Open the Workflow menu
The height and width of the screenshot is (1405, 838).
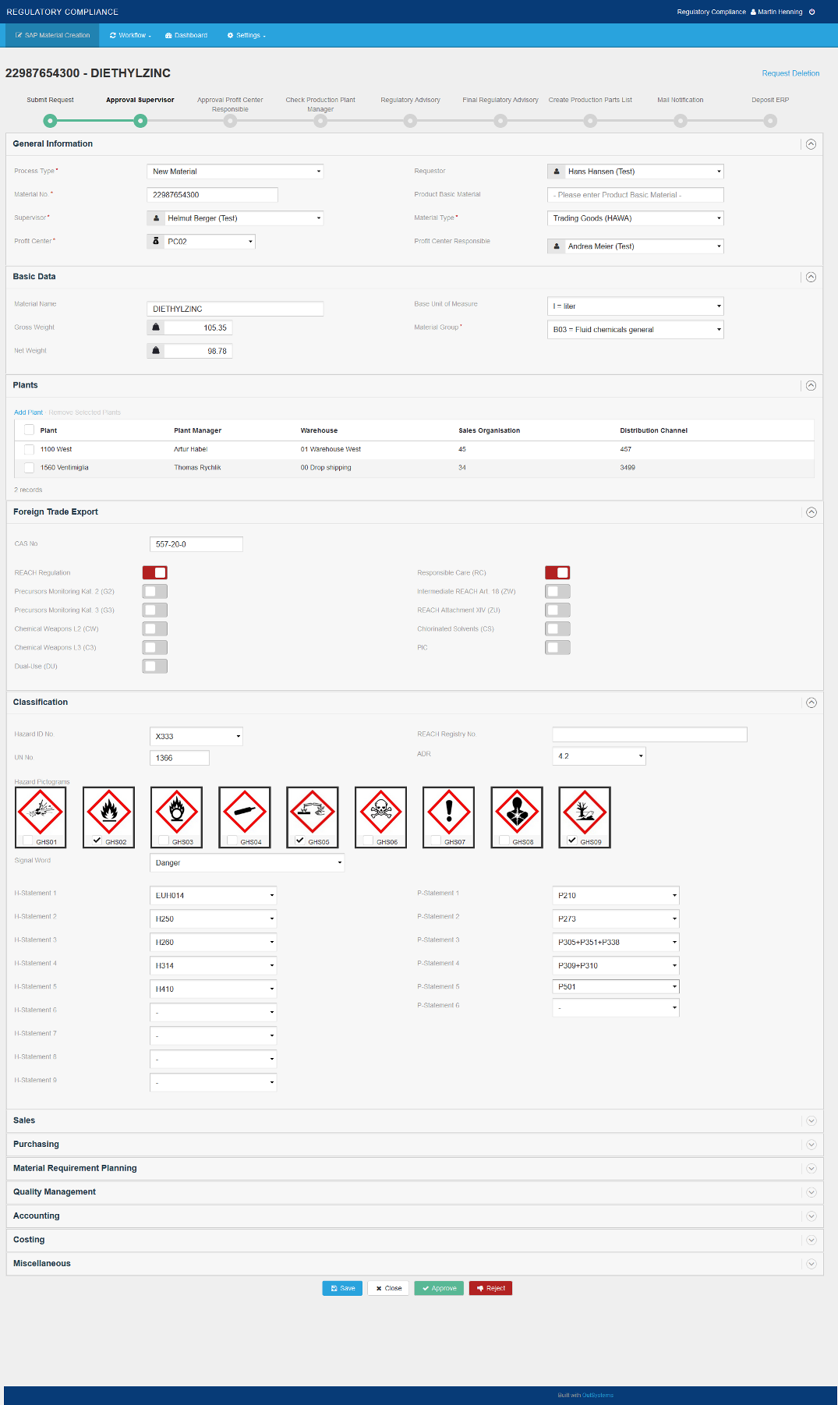[130, 35]
